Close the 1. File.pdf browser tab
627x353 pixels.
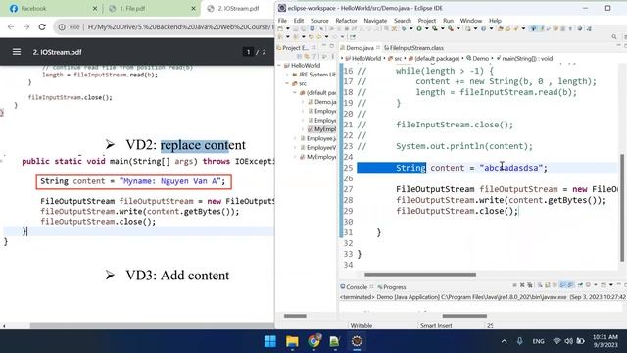pyautogui.click(x=193, y=9)
